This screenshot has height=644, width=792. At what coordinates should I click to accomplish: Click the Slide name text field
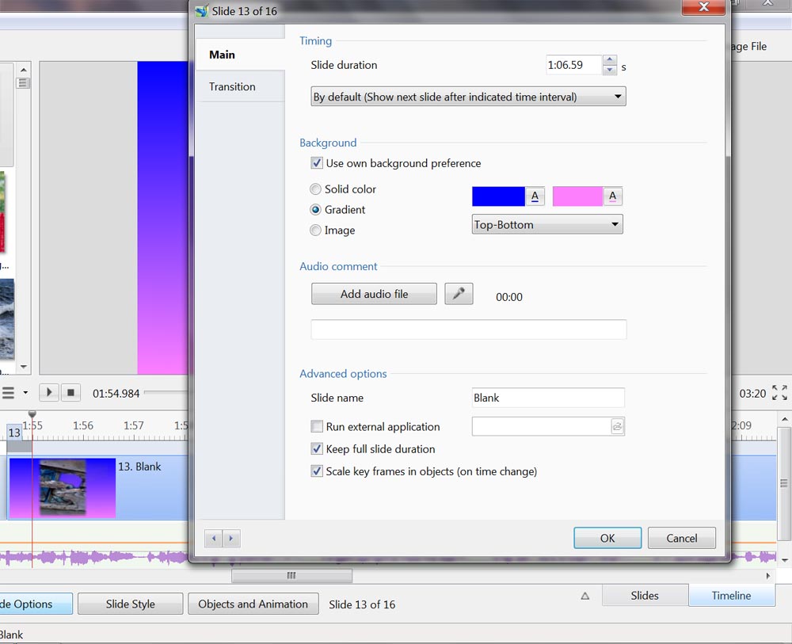548,398
